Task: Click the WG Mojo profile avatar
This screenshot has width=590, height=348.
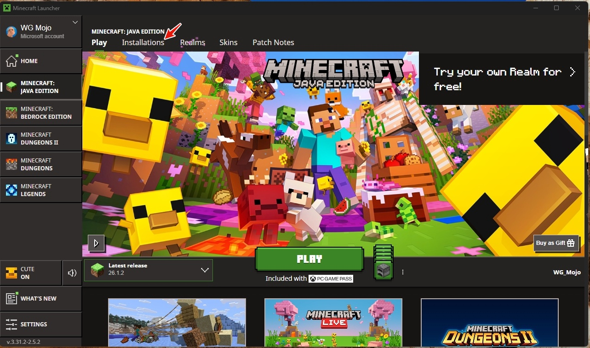Action: (11, 31)
